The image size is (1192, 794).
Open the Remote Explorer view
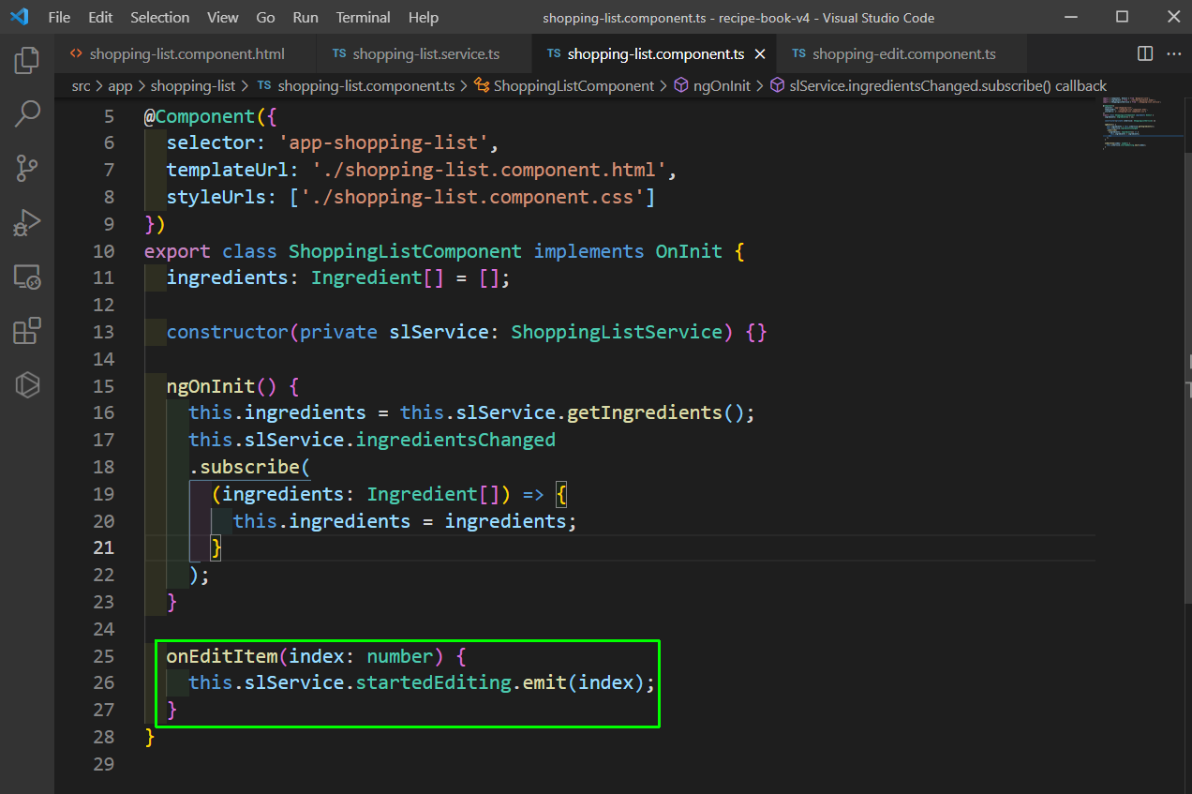27,277
